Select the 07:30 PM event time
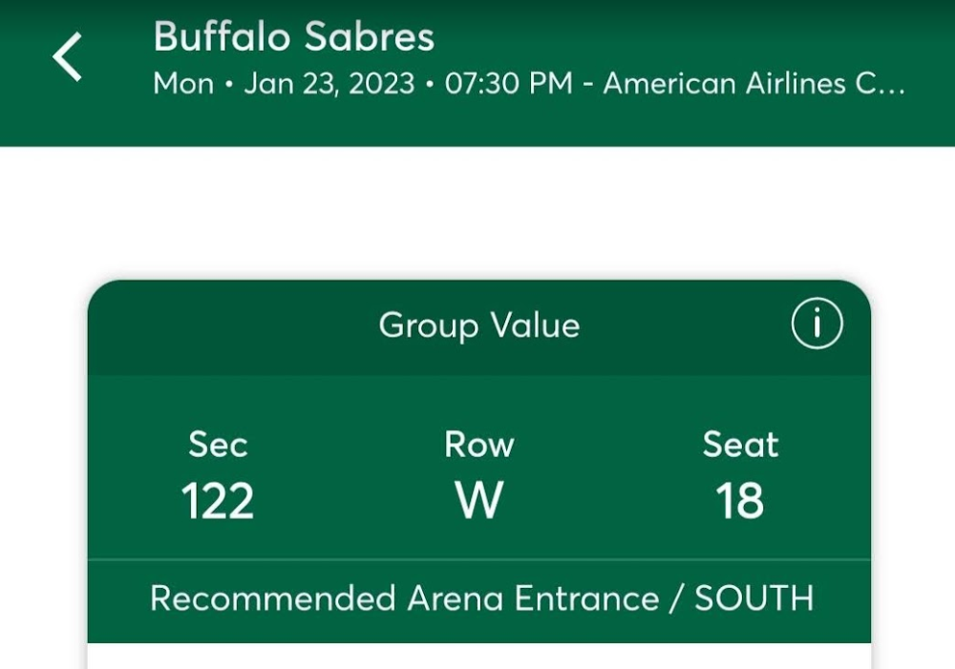This screenshot has width=955, height=669. (509, 83)
